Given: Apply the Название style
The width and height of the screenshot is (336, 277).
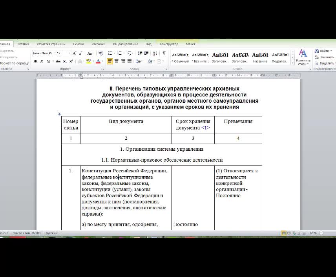Looking at the screenshot, I should (260, 57).
